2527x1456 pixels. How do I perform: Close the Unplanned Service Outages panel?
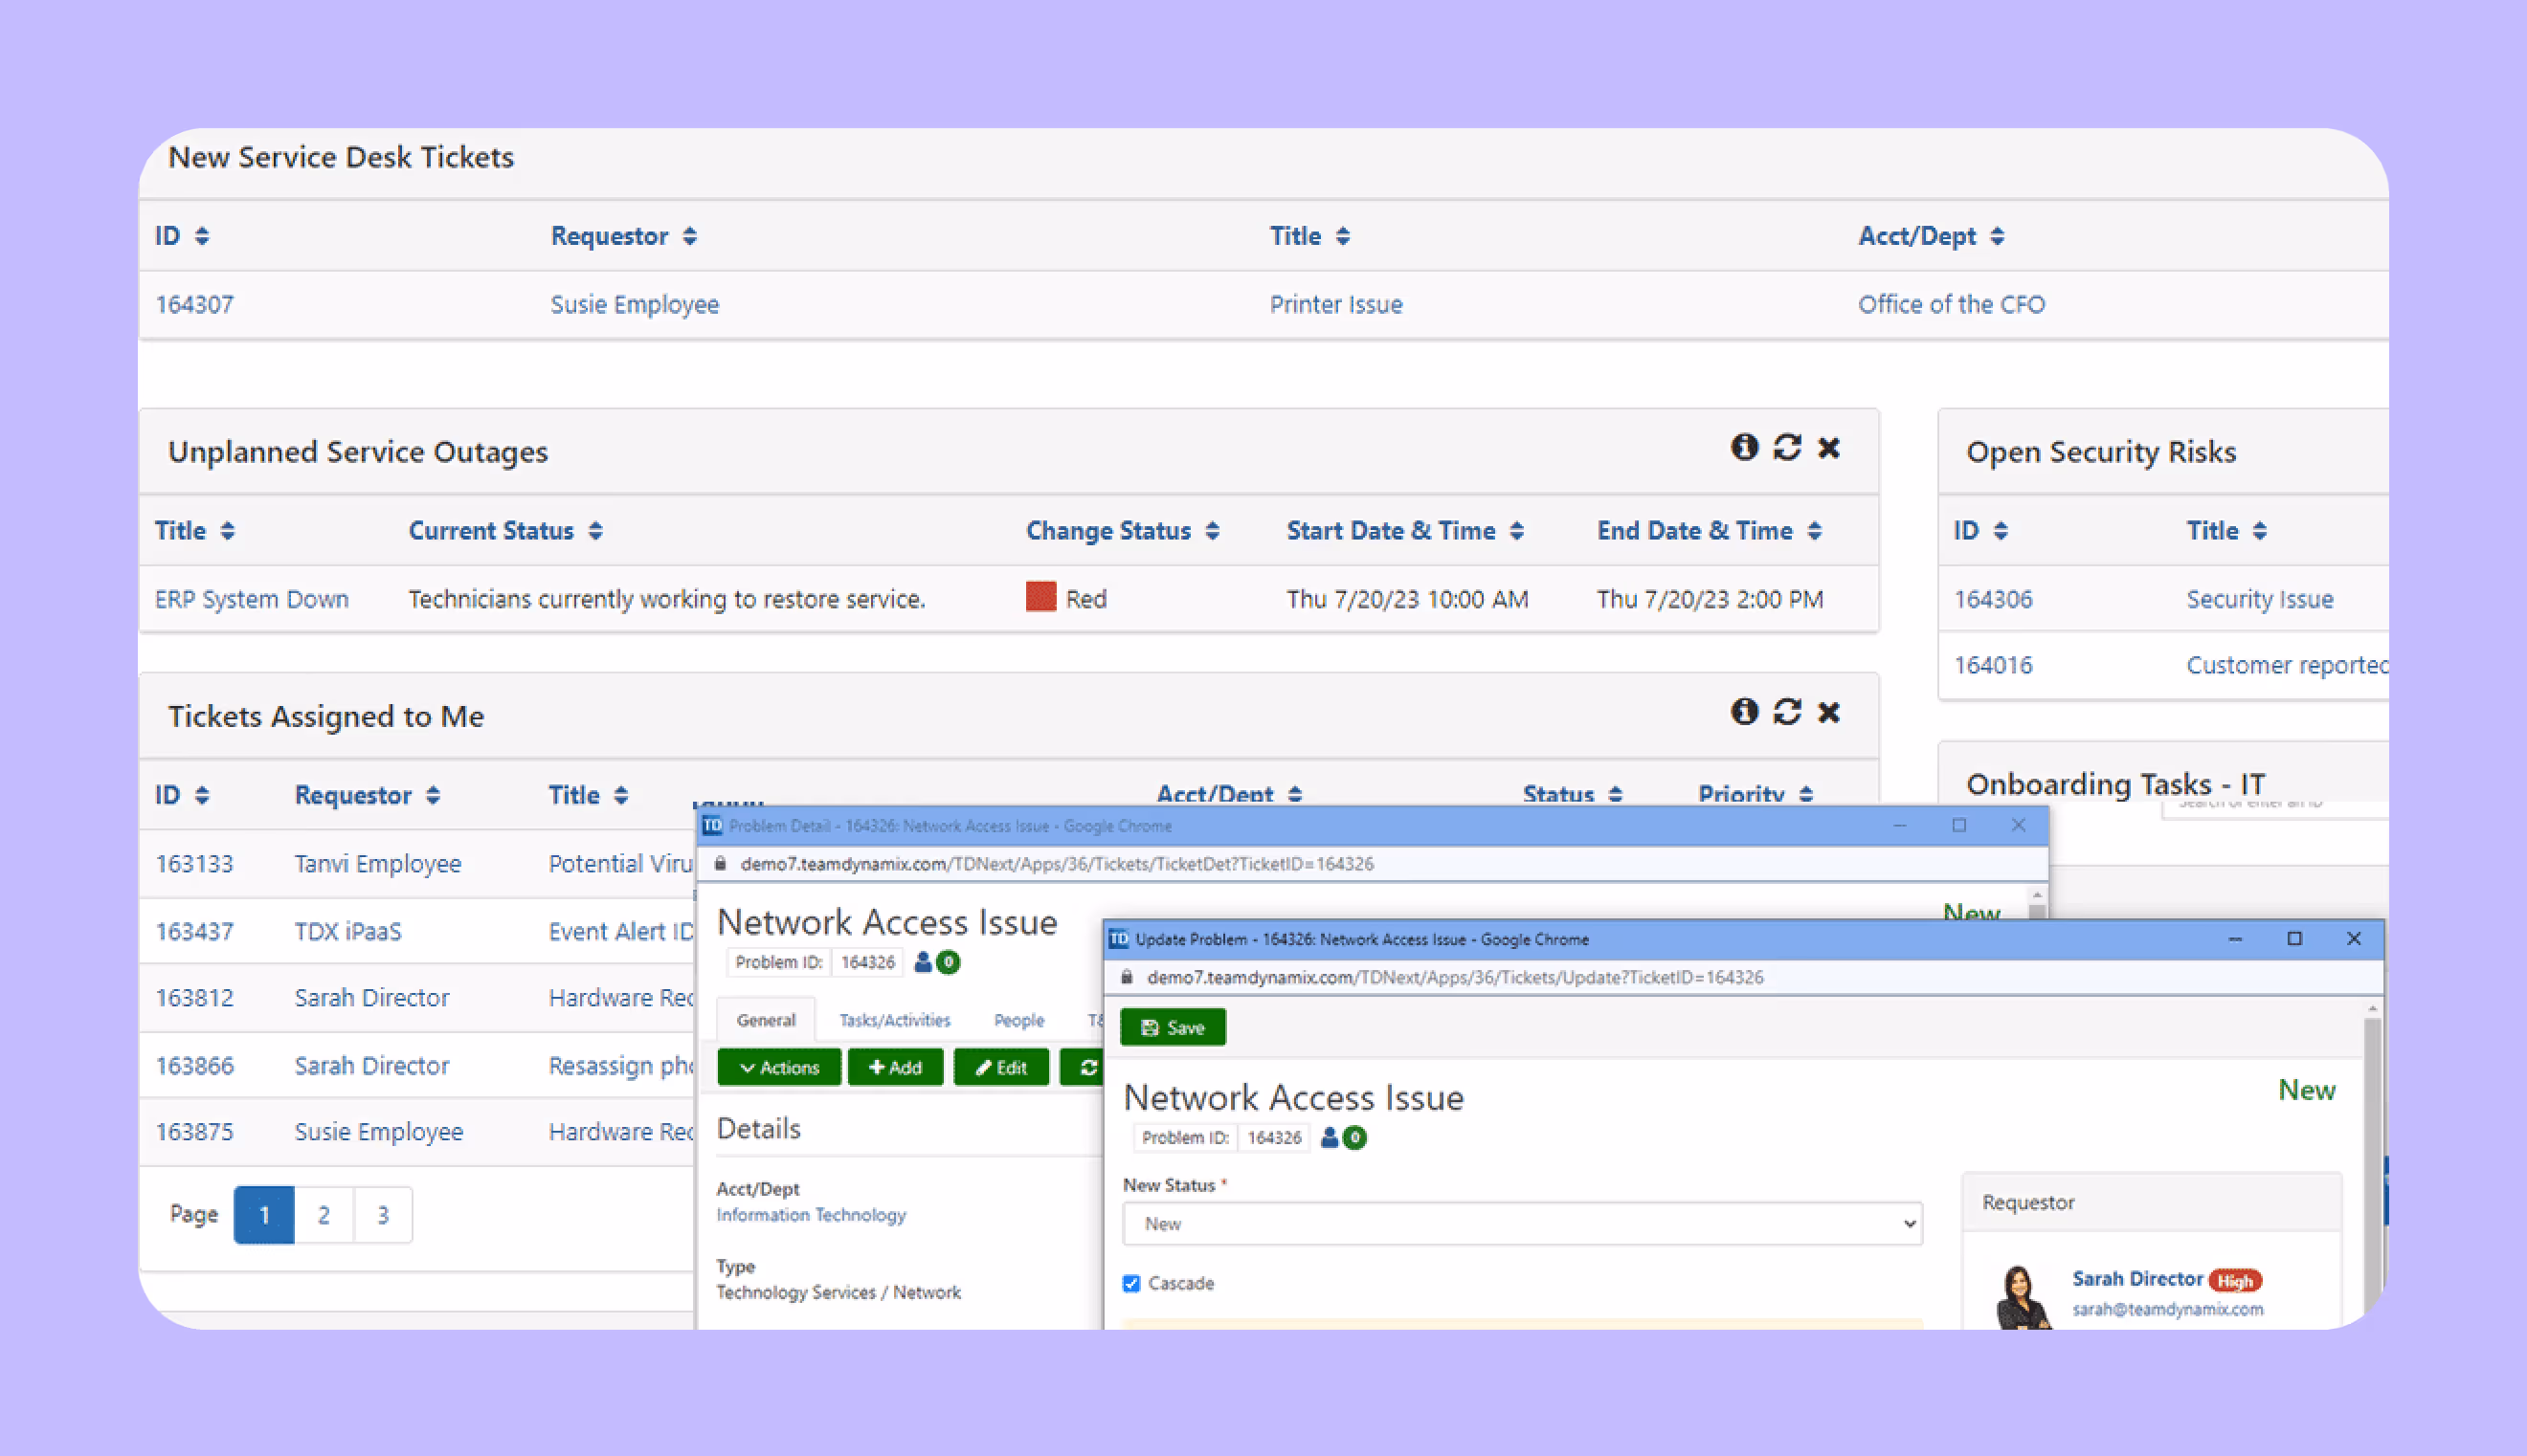coord(1828,447)
